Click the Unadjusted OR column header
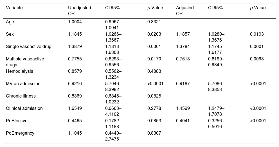This screenshot has width=279, height=147. (x=79, y=10)
